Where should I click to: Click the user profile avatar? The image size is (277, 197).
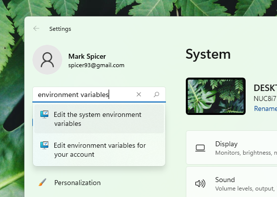[47, 60]
